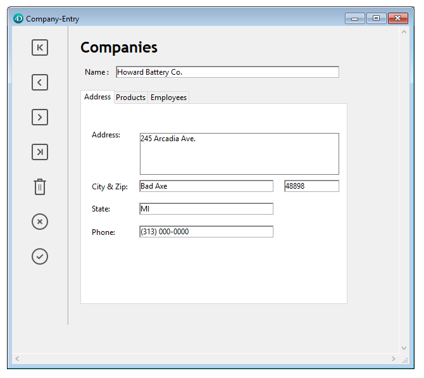Delete record using the trash icon
Image resolution: width=424 pixels, height=378 pixels.
[40, 187]
